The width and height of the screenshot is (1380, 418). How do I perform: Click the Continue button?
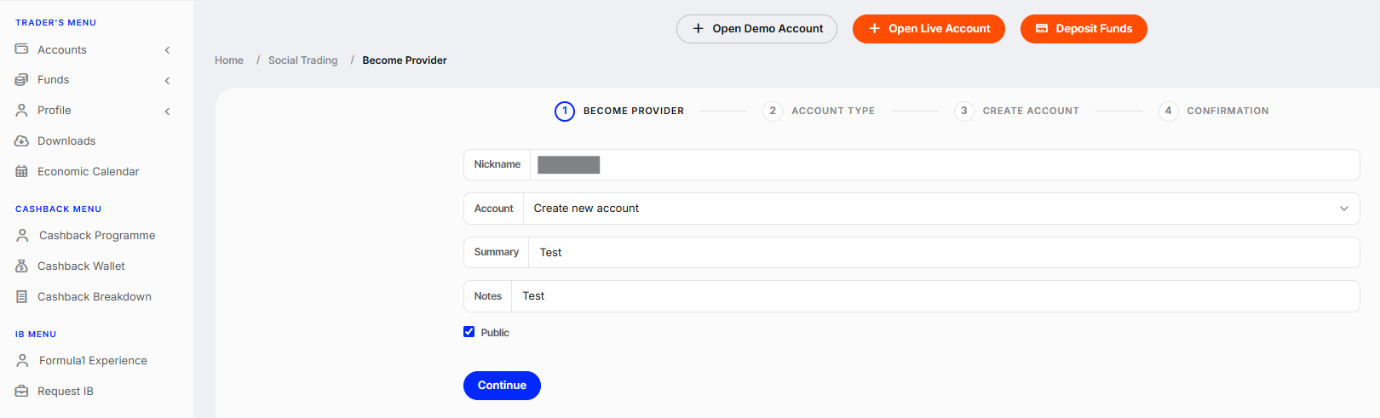pos(502,386)
